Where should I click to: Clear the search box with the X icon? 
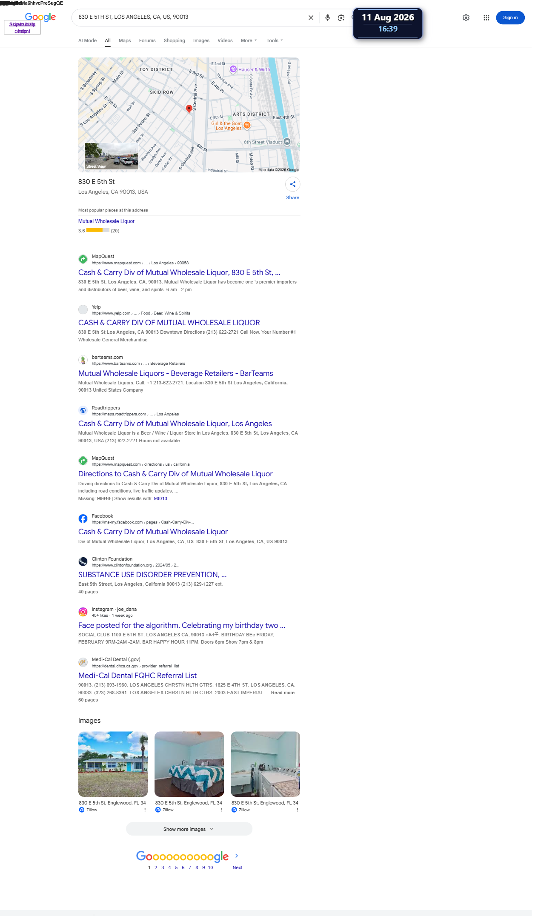[x=311, y=17]
